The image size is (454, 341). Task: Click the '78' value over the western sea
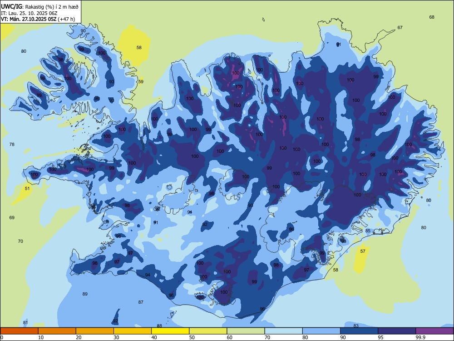[12, 145]
